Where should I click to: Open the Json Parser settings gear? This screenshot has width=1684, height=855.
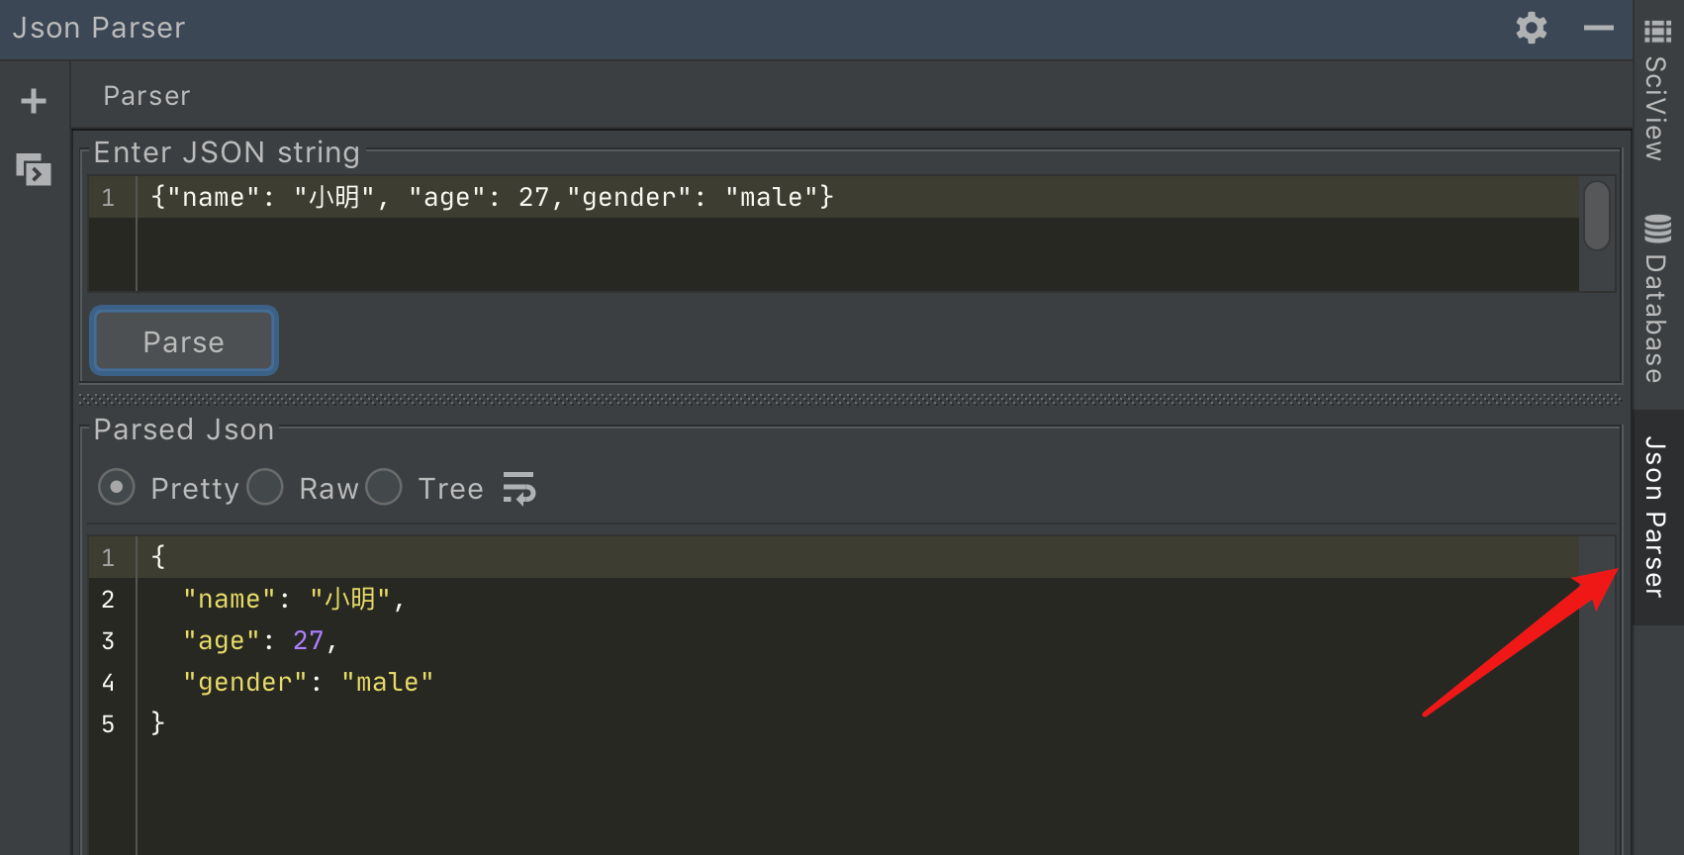[x=1531, y=28]
